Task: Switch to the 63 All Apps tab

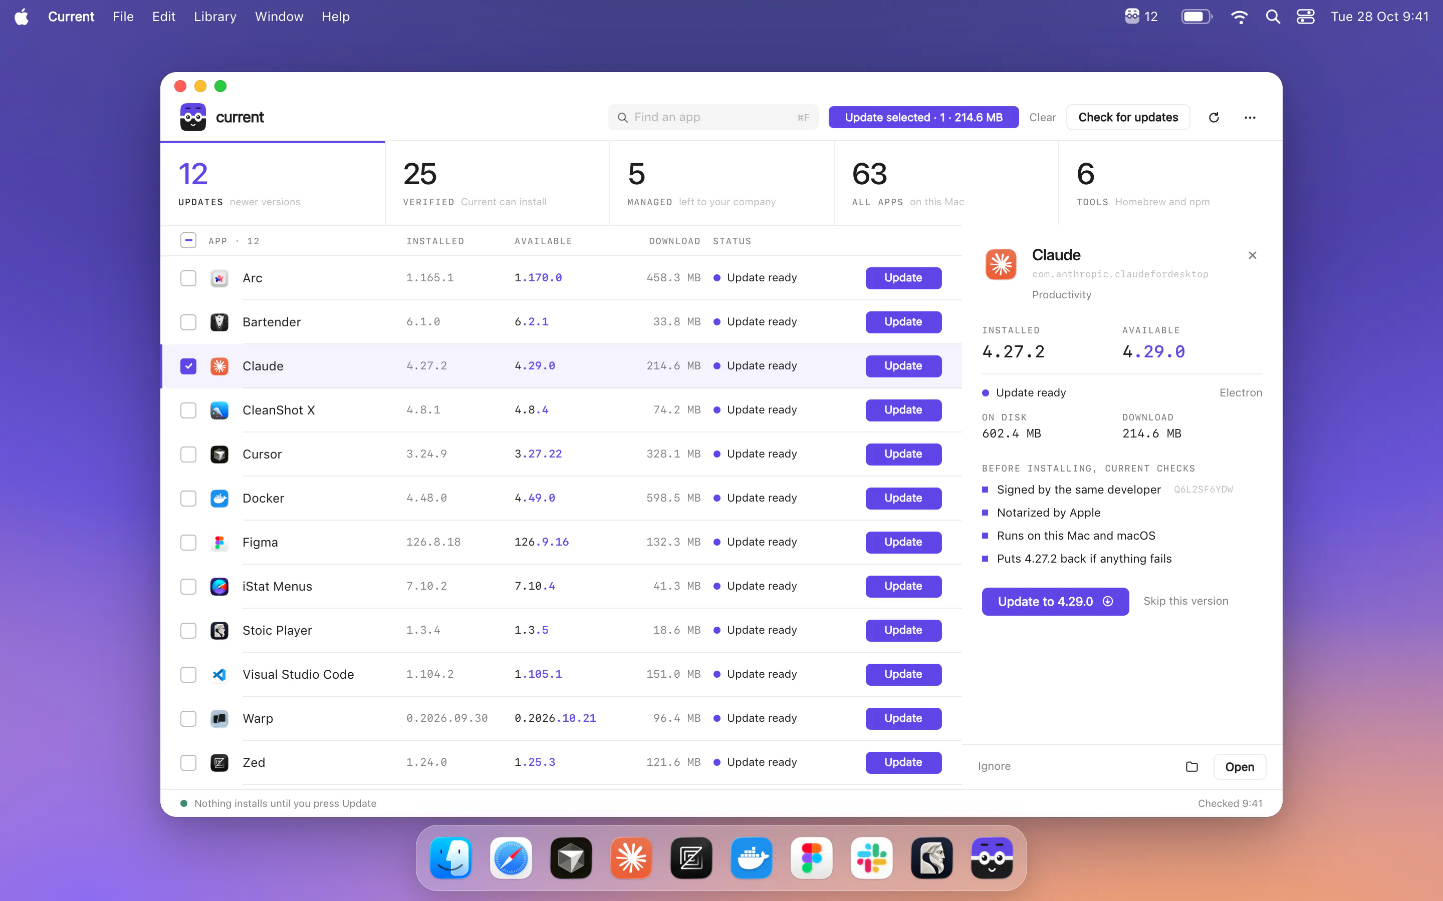Action: coord(946,184)
